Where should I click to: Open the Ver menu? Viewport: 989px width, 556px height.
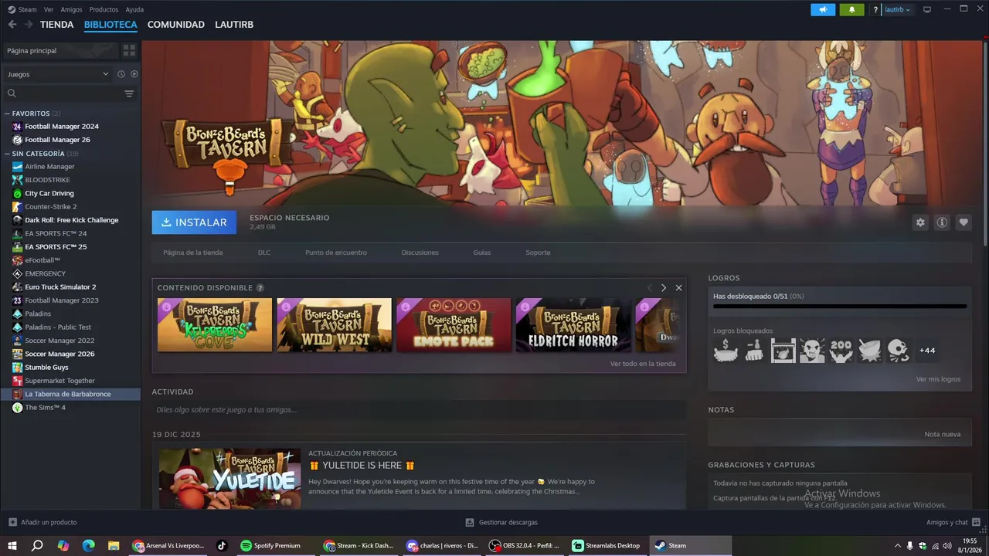click(49, 9)
